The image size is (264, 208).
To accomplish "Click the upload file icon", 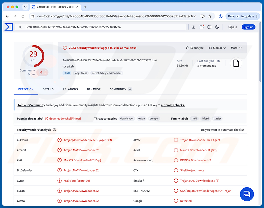I will click(x=193, y=27).
